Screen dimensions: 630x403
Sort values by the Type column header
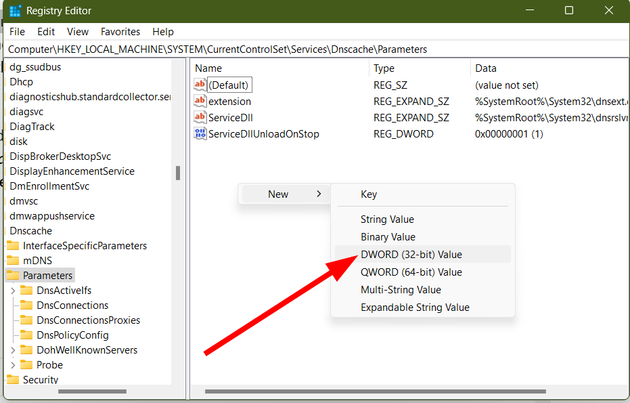420,68
